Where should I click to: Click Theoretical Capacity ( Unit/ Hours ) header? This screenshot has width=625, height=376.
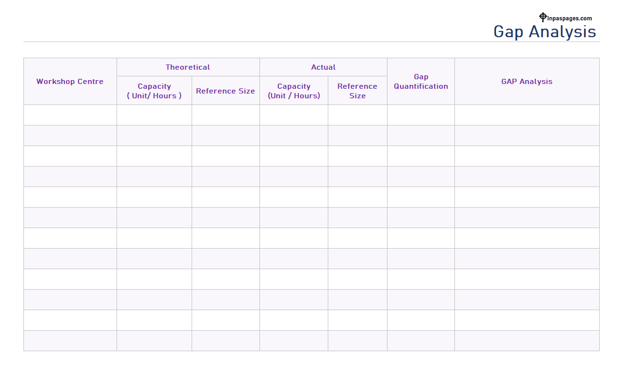[154, 91]
